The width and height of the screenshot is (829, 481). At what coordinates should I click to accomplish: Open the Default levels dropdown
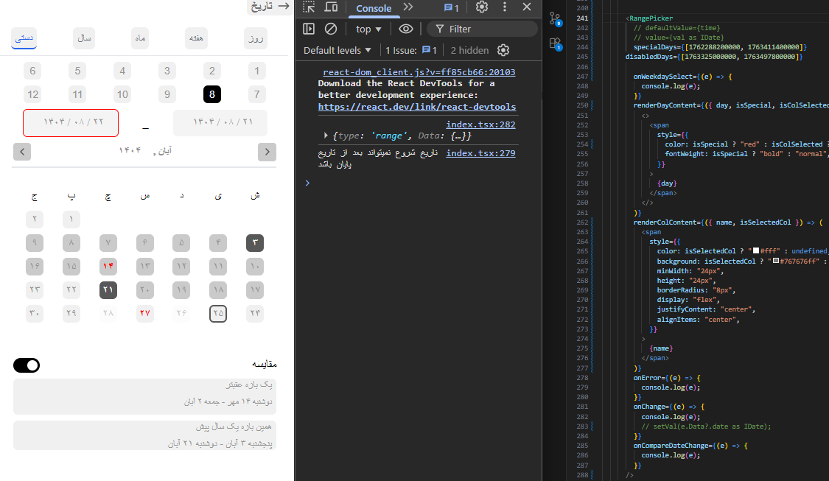(x=337, y=50)
